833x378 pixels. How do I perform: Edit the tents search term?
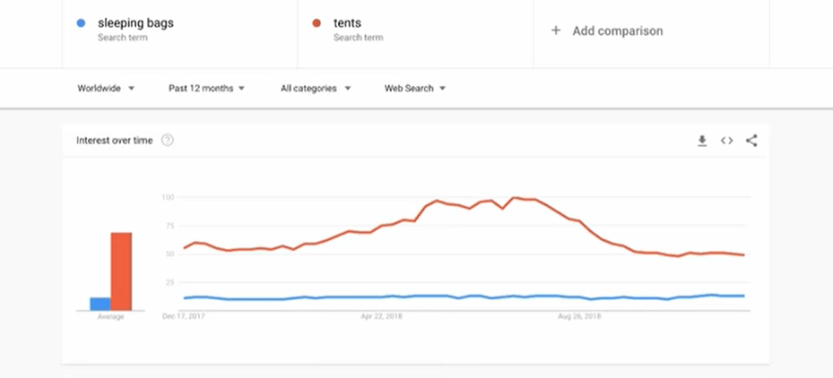coord(348,24)
